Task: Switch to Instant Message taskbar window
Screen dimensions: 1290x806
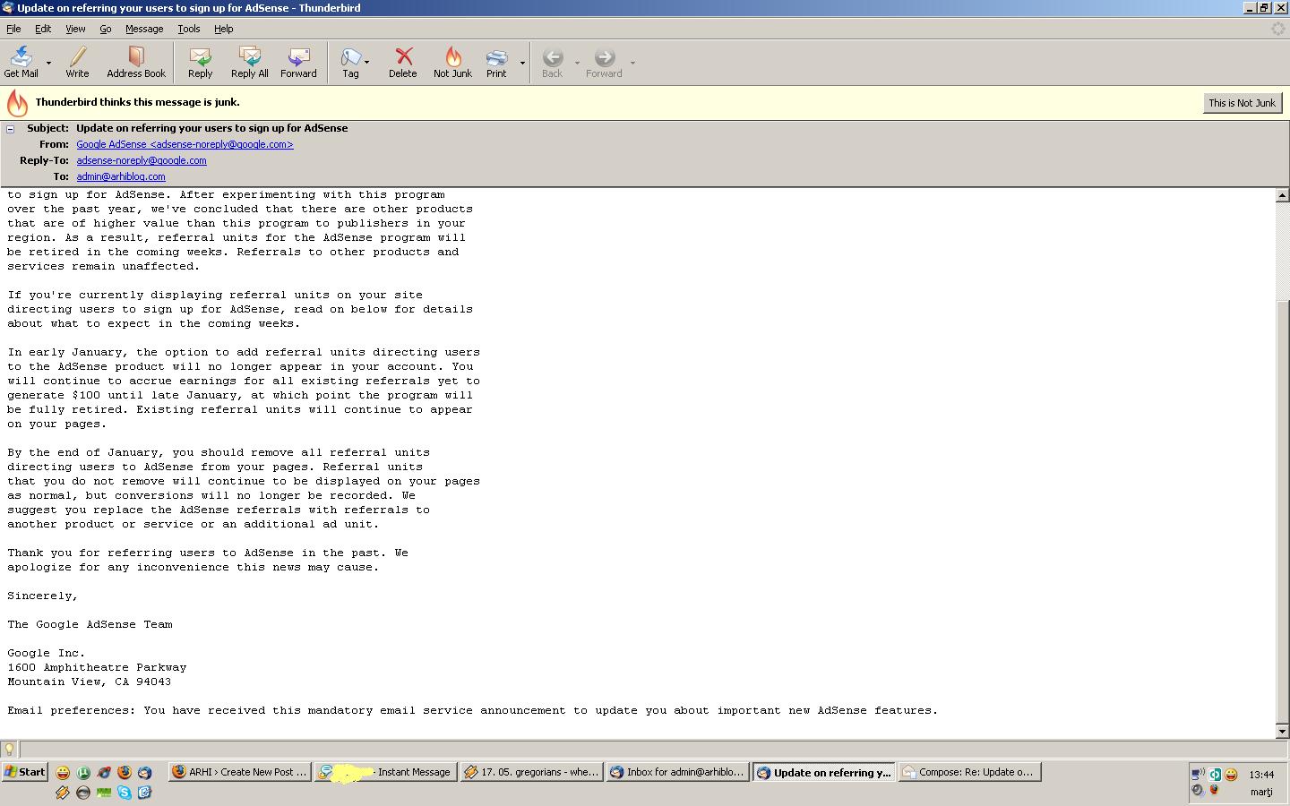Action: (385, 772)
